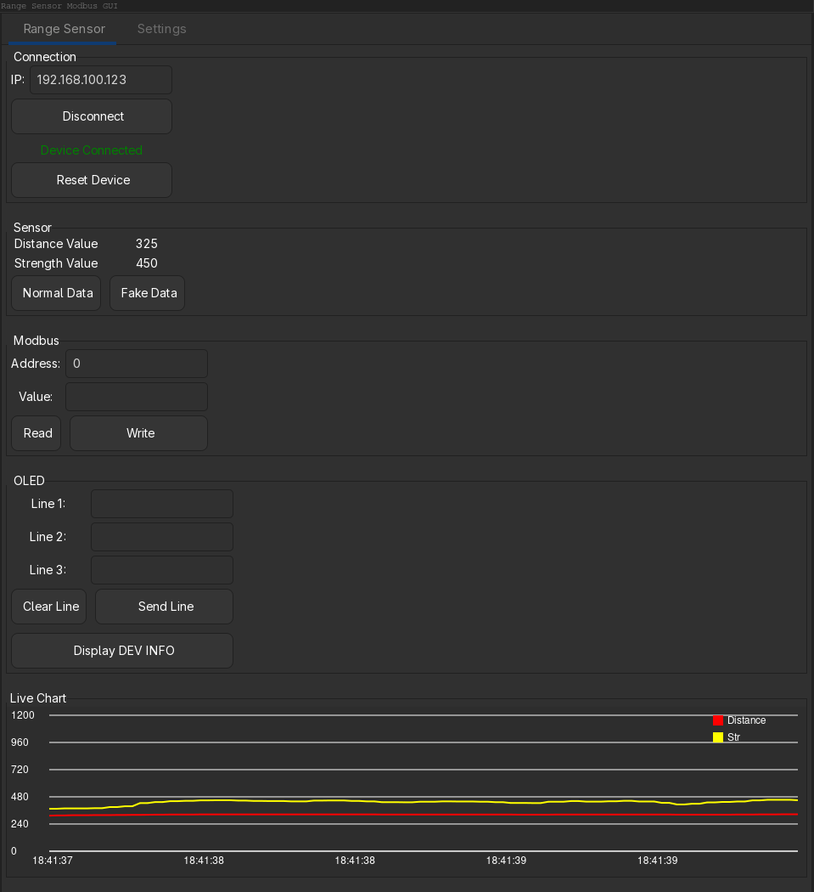Click the Device Connected status text
The height and width of the screenshot is (892, 814).
tap(92, 150)
